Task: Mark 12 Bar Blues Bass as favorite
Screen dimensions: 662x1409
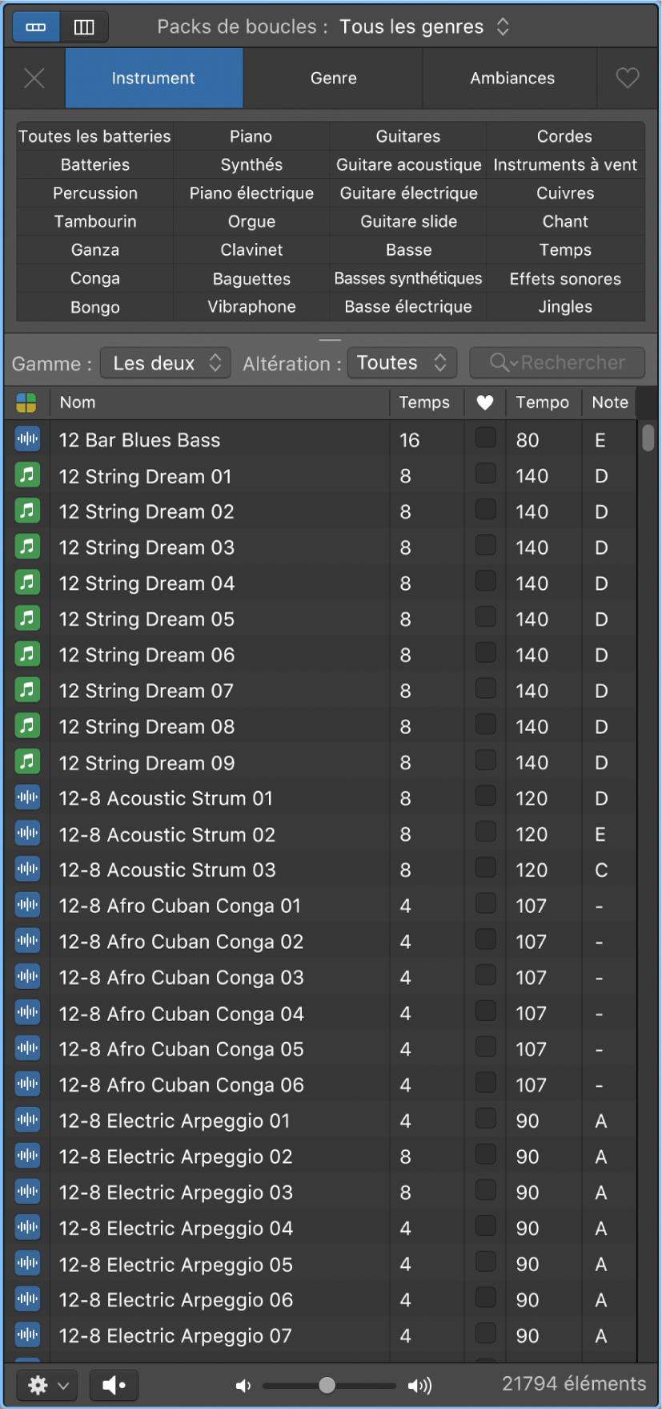Action: (x=485, y=438)
